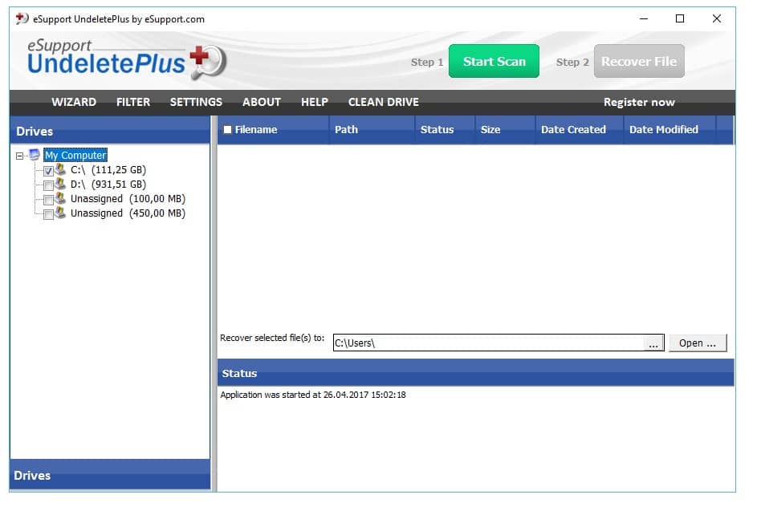Toggle the select-all Filename checkbox
Image resolution: width=757 pixels, height=507 pixels.
tap(227, 130)
